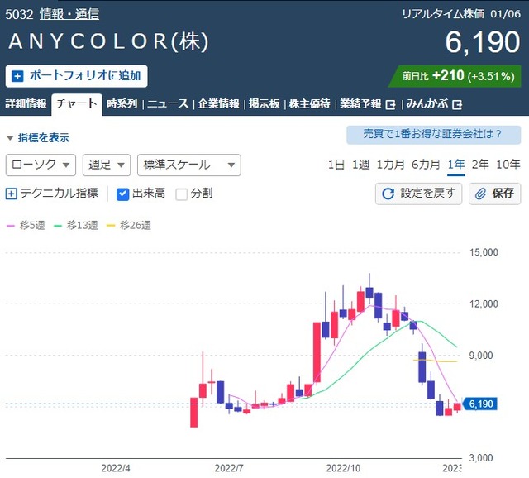The image size is (529, 478).
Task: Click the 6,190 current price marker on chart
Action: 479,404
